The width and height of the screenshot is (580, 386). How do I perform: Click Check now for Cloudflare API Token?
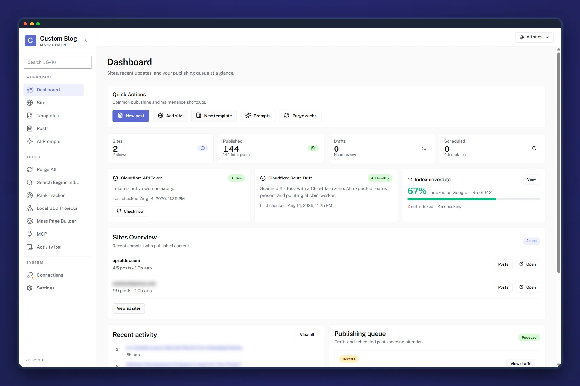pos(130,211)
